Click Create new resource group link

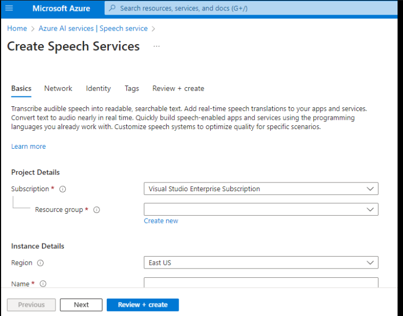pos(161,221)
